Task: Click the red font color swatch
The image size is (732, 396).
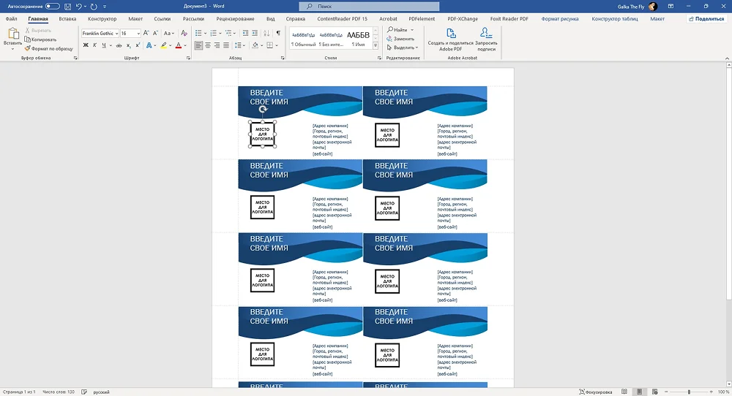Action: [177, 45]
